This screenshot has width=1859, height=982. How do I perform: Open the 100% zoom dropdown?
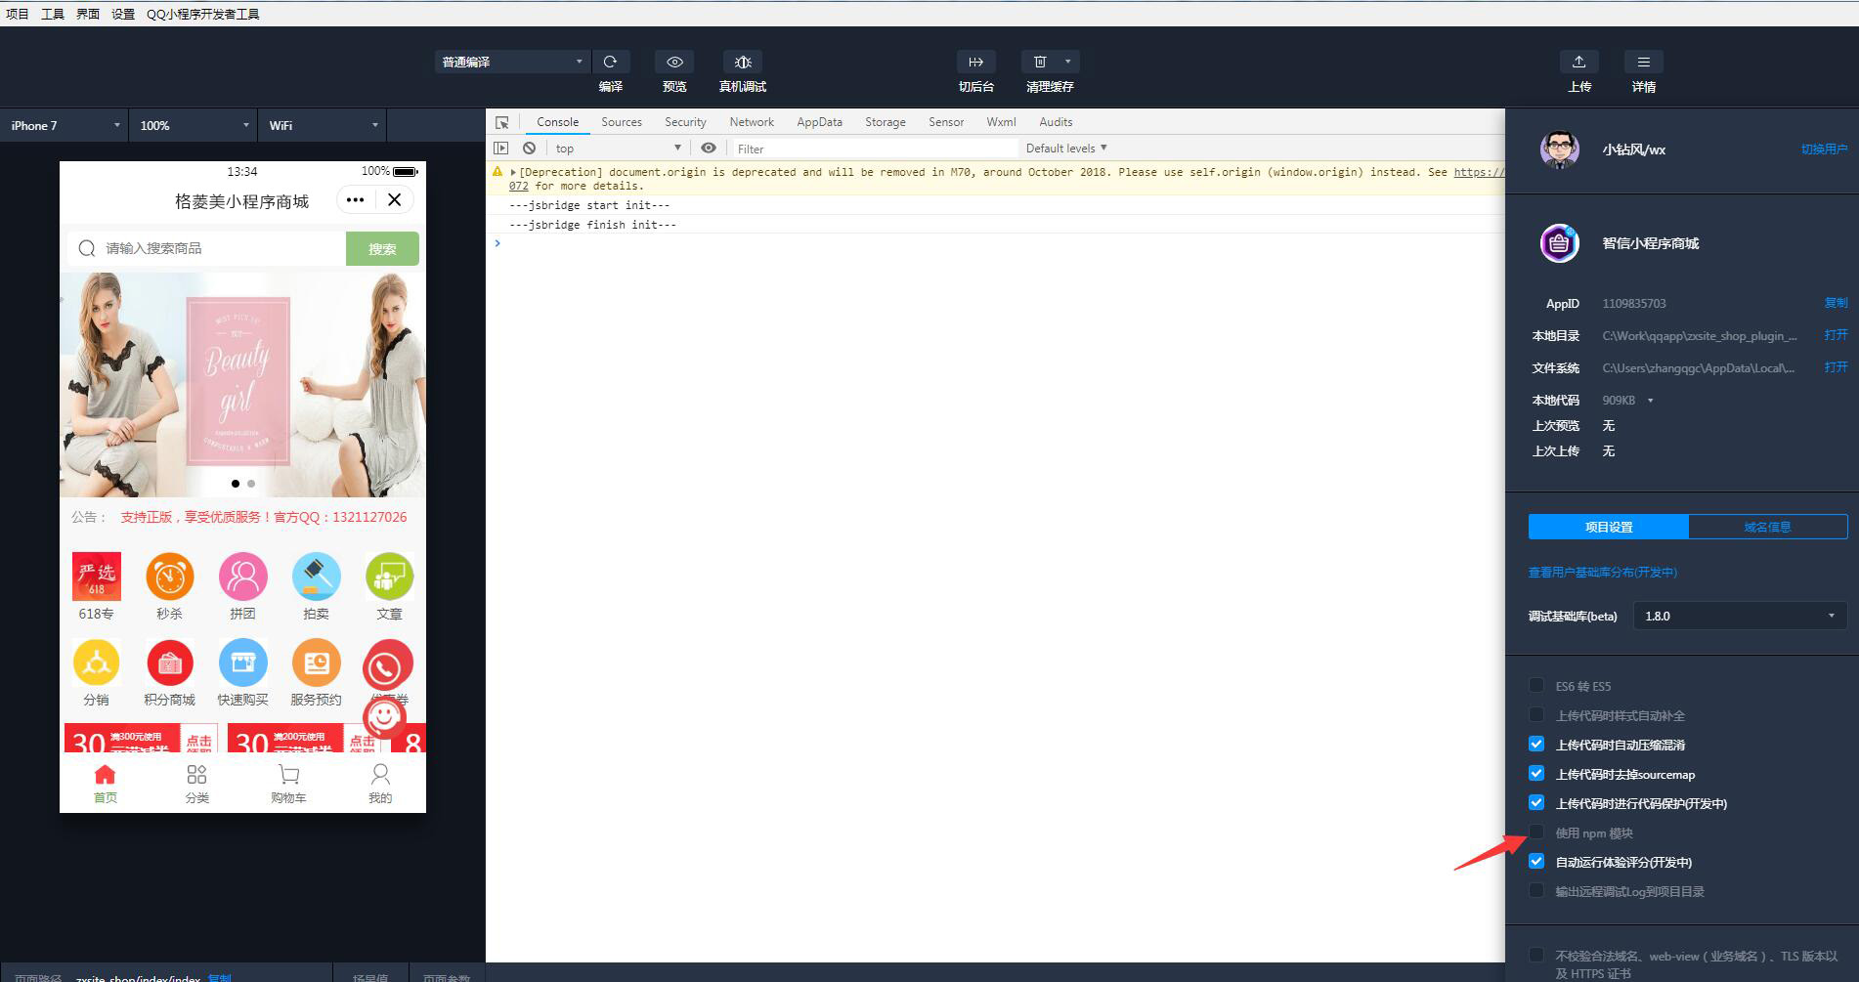pyautogui.click(x=194, y=125)
